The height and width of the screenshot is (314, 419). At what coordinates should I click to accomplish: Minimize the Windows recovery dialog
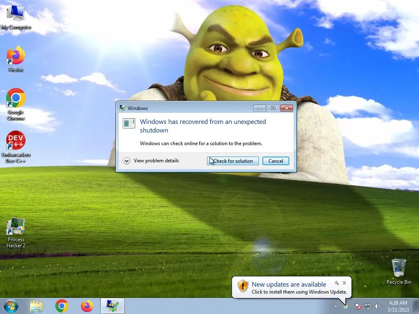(259, 108)
